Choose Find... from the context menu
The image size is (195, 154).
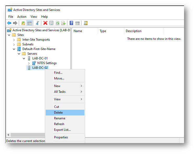[x=65, y=73]
